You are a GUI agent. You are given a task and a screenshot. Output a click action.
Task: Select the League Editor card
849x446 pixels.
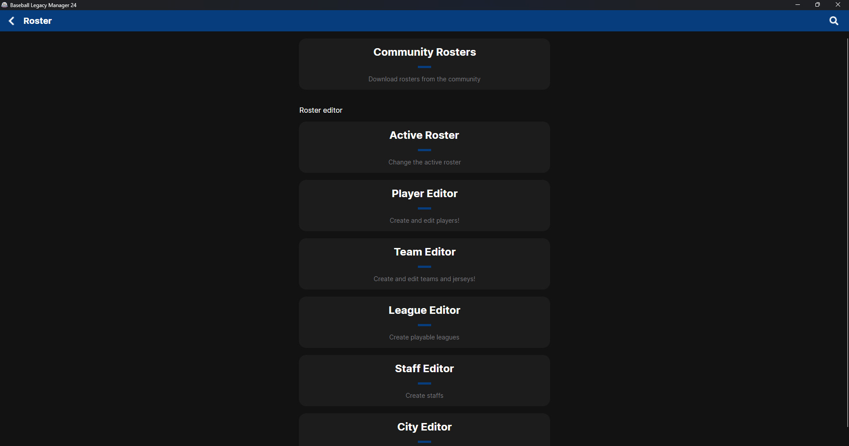click(424, 322)
